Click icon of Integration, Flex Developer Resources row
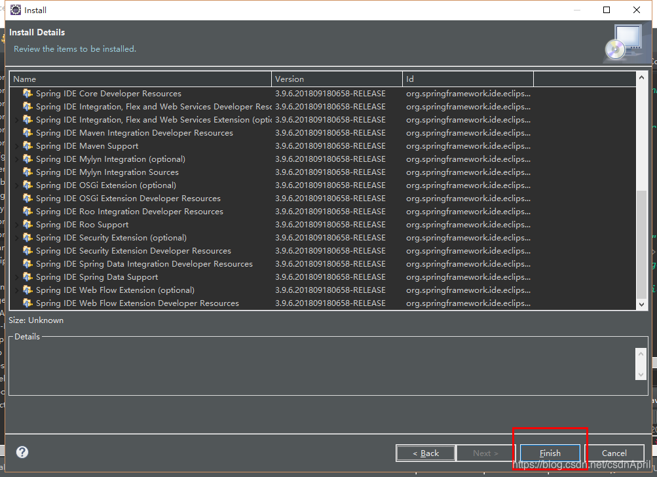 (x=28, y=106)
